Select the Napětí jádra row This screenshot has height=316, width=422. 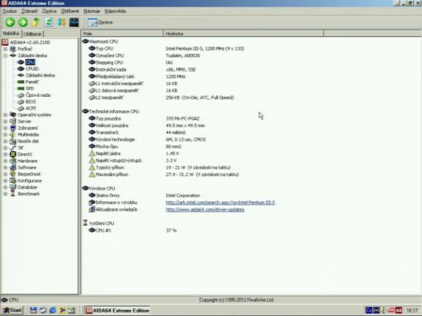251,153
